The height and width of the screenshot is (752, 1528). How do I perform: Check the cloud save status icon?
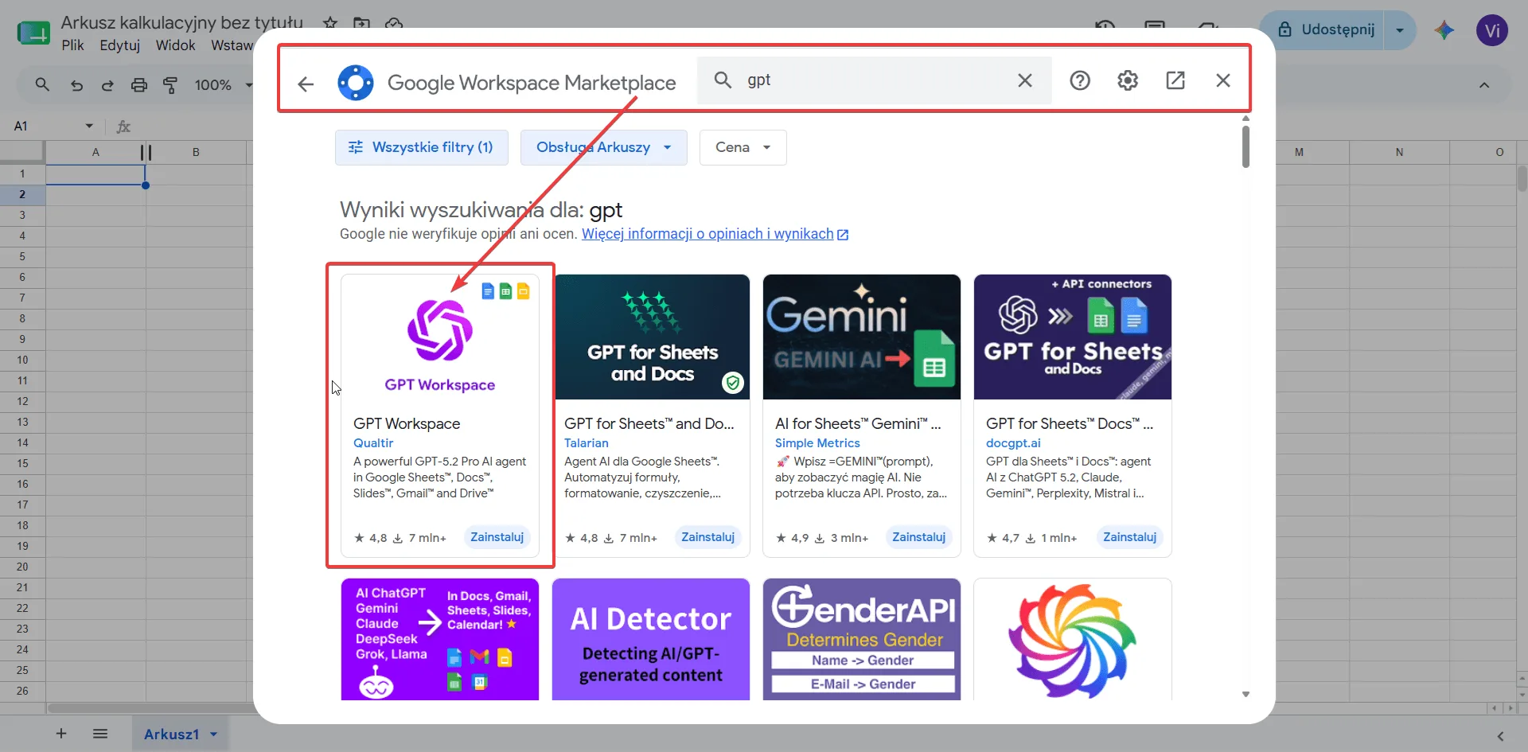tap(394, 23)
